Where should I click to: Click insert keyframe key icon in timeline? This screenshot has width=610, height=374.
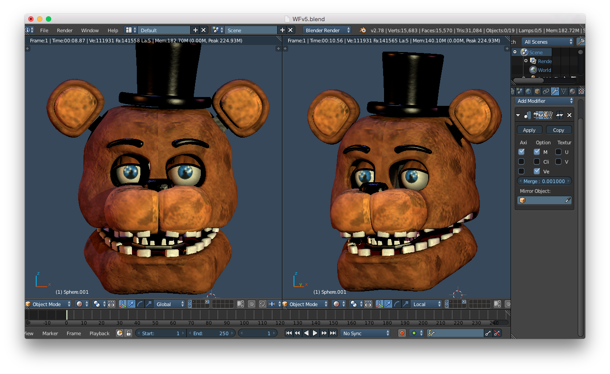pyautogui.click(x=488, y=333)
